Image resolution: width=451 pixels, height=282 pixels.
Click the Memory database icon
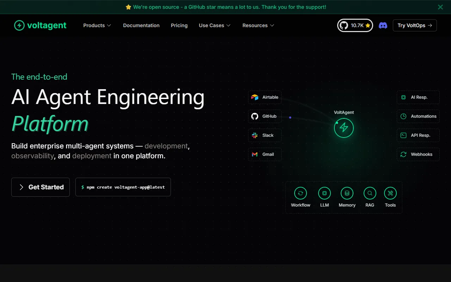click(347, 193)
